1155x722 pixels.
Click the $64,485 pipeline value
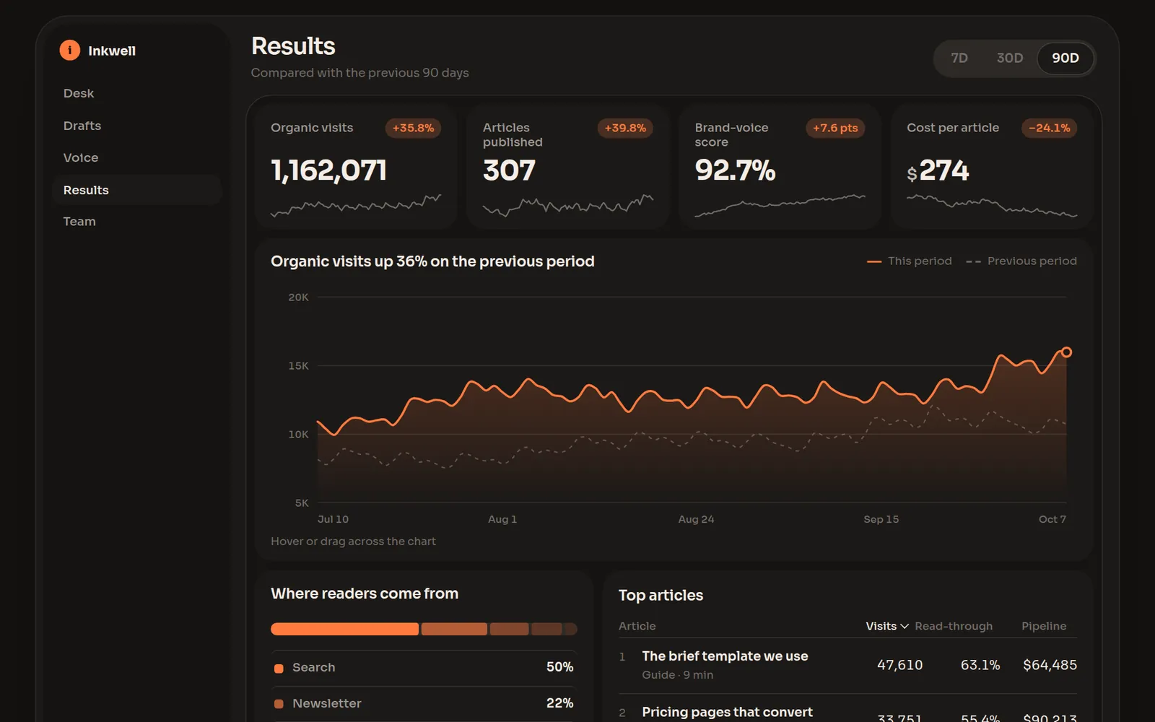click(1050, 665)
